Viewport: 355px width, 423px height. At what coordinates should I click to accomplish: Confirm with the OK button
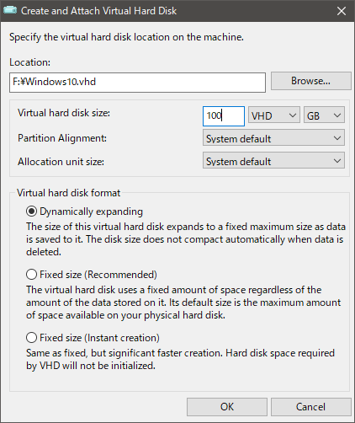click(x=227, y=407)
